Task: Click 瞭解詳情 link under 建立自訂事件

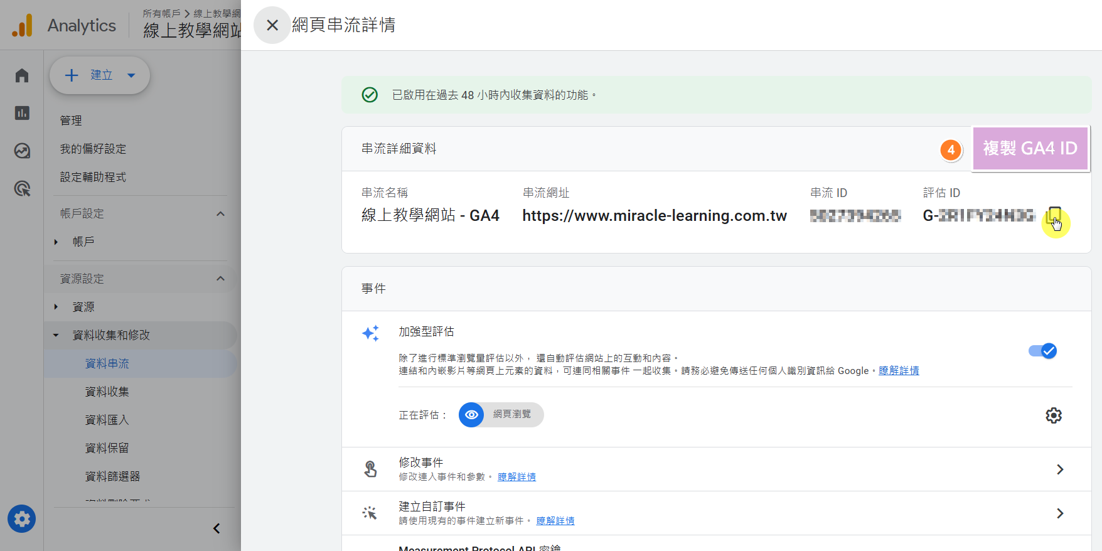Action: point(555,521)
